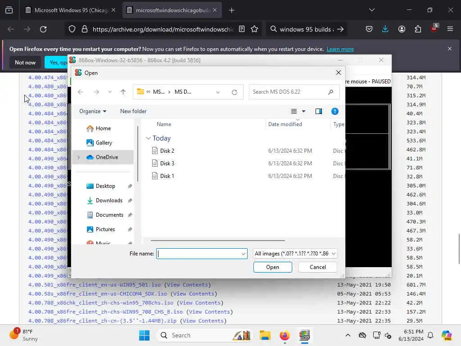Screen dimensions: 461x346
Task: Click Forward arrow in Open dialog
Action: click(96, 92)
